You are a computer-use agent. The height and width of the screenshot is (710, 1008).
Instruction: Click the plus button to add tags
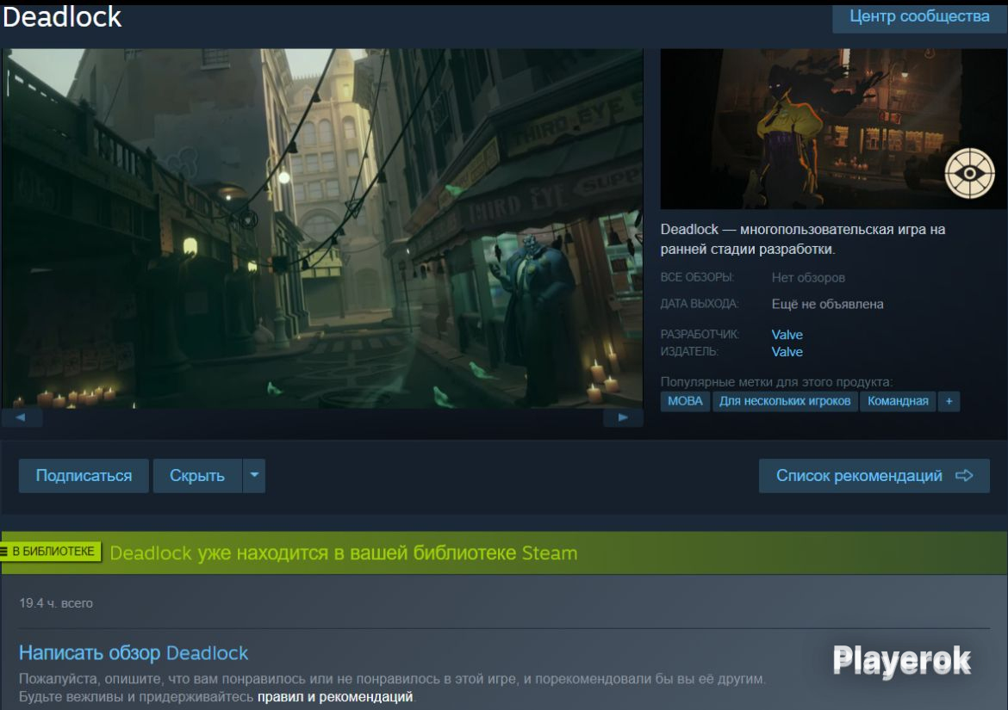pos(949,401)
